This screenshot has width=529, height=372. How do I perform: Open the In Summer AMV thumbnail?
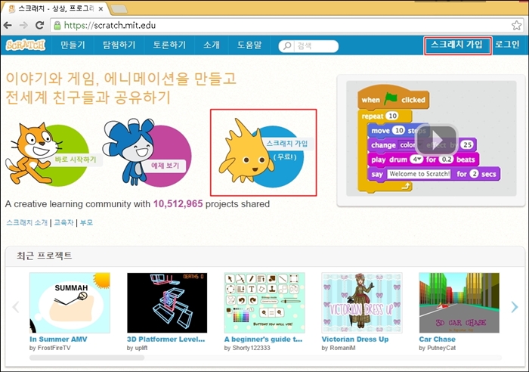pos(70,302)
